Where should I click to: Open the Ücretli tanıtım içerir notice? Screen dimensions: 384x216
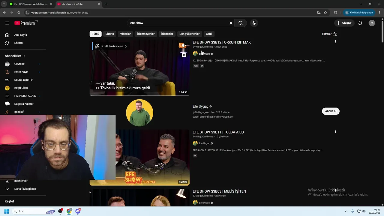(111, 46)
